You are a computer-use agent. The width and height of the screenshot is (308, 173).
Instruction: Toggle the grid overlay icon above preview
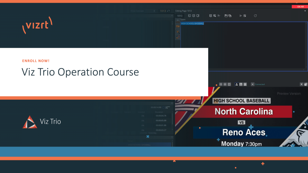[229, 84]
